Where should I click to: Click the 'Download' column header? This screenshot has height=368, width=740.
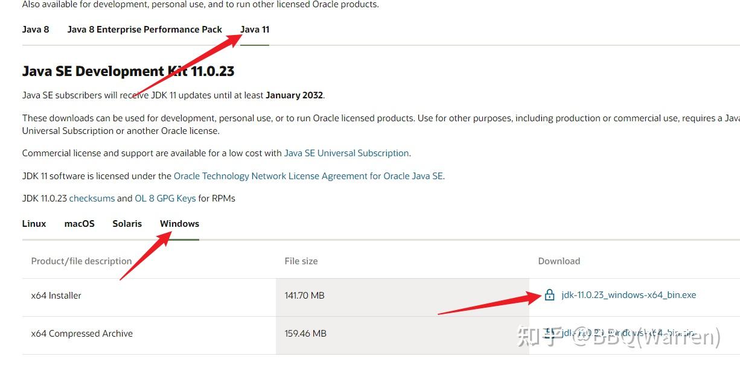[559, 261]
